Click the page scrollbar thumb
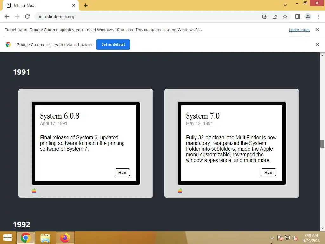325x244 pixels. tap(322, 144)
